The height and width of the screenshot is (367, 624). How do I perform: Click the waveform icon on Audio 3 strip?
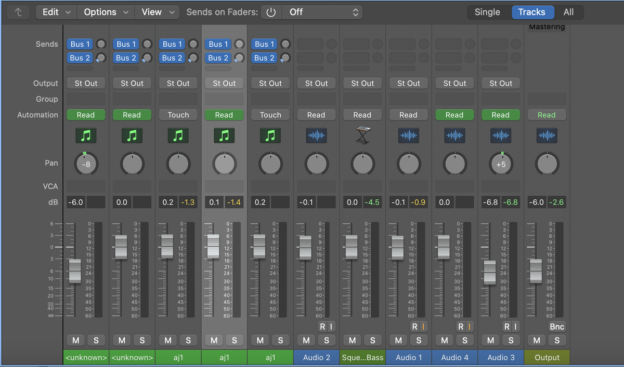tap(501, 136)
